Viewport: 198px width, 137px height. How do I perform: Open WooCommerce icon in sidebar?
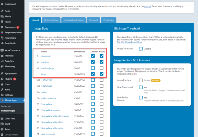coord(2,50)
